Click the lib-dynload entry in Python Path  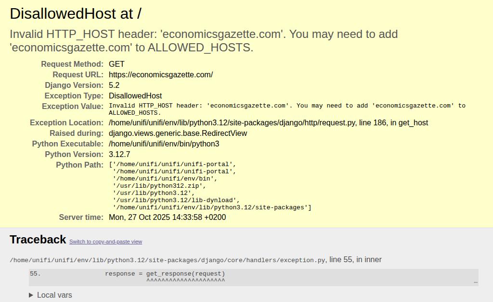176,200
